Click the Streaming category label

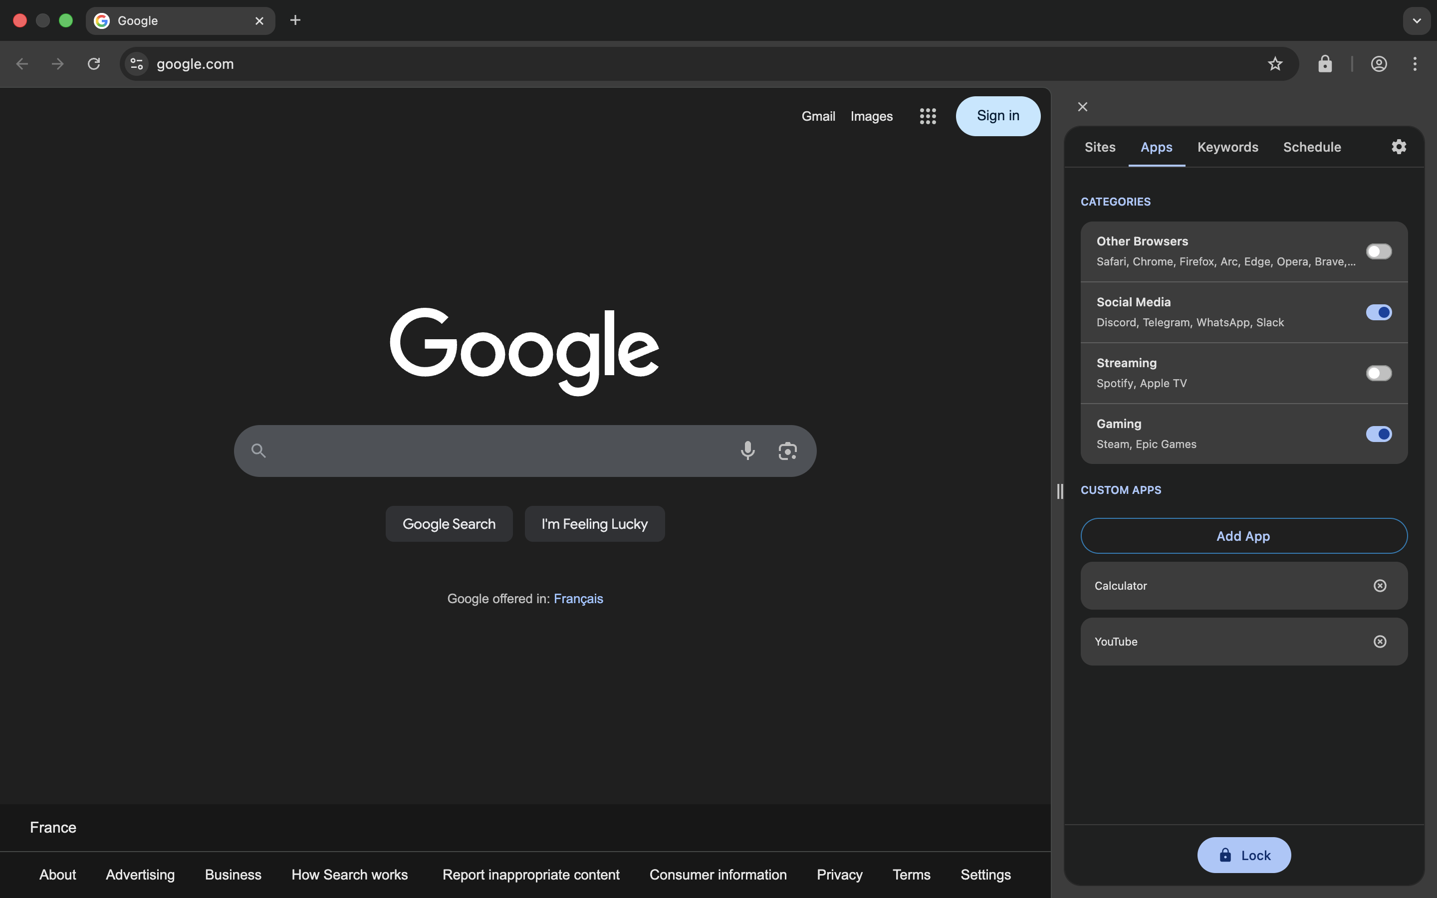coord(1126,363)
